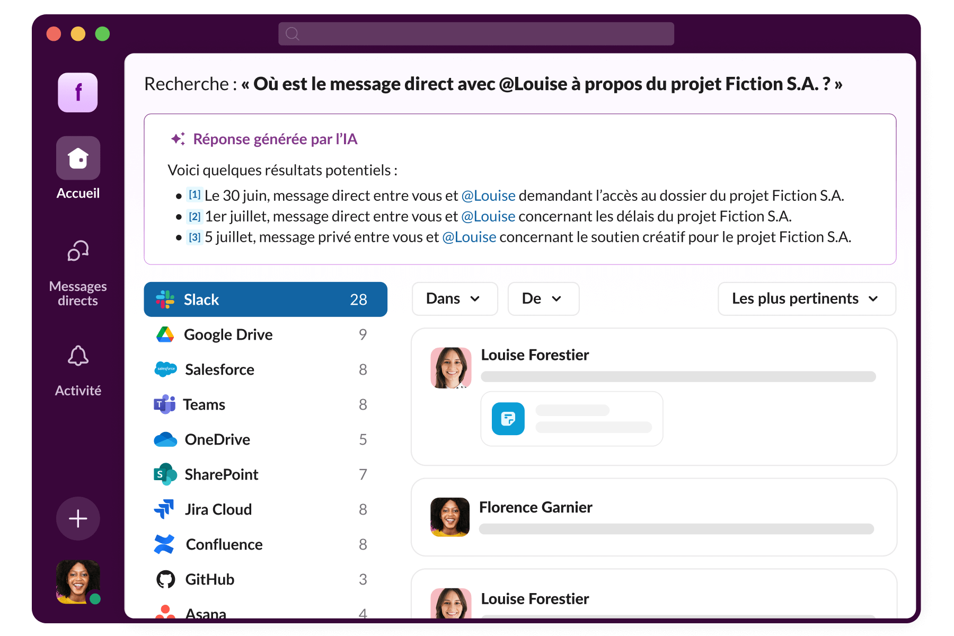Click the Activité label in sidebar
This screenshot has width=954, height=636.
pyautogui.click(x=78, y=391)
